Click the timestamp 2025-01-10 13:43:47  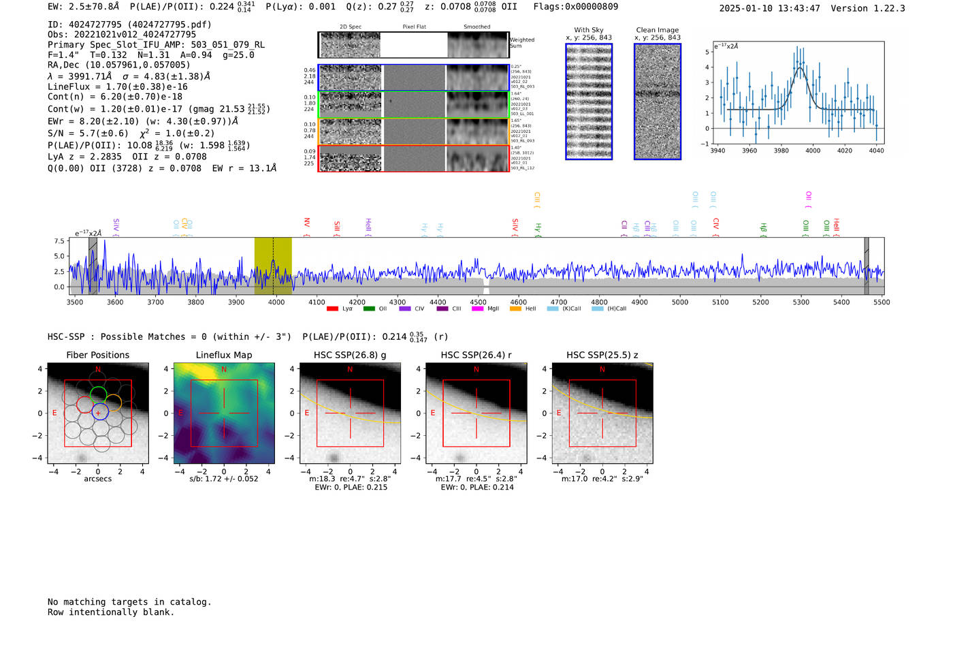pyautogui.click(x=769, y=8)
